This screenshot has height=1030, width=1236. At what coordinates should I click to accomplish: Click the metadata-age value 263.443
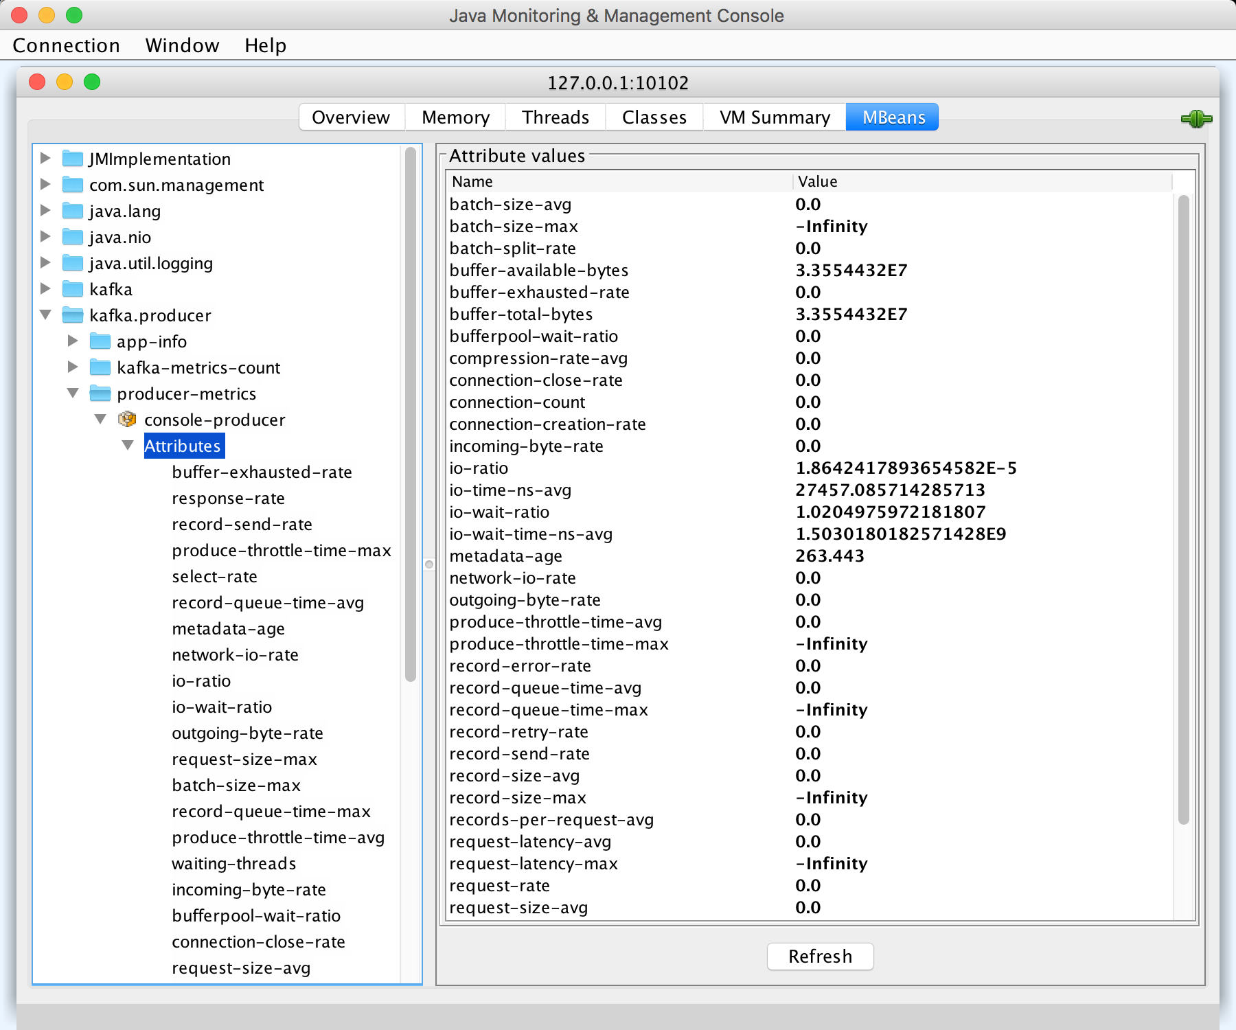pos(830,556)
